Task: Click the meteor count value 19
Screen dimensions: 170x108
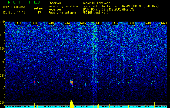Action: [39, 12]
